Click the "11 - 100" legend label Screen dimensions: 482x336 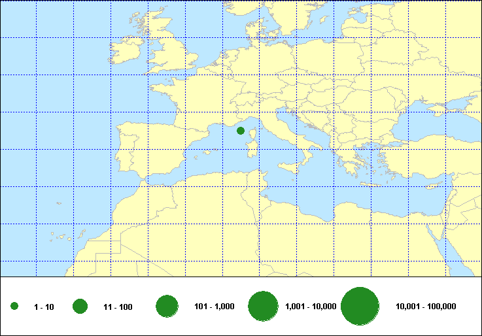pos(118,307)
